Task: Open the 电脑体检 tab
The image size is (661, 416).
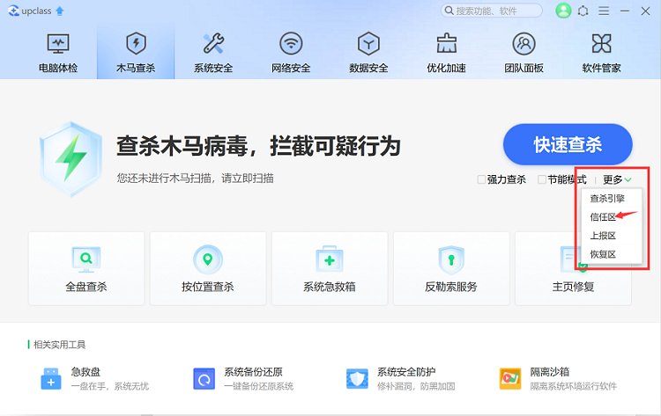Action: tap(58, 51)
